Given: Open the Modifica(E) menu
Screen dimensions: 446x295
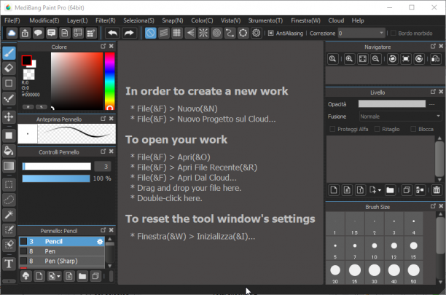Looking at the screenshot, I should tap(44, 20).
